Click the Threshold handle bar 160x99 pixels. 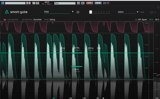77,53
